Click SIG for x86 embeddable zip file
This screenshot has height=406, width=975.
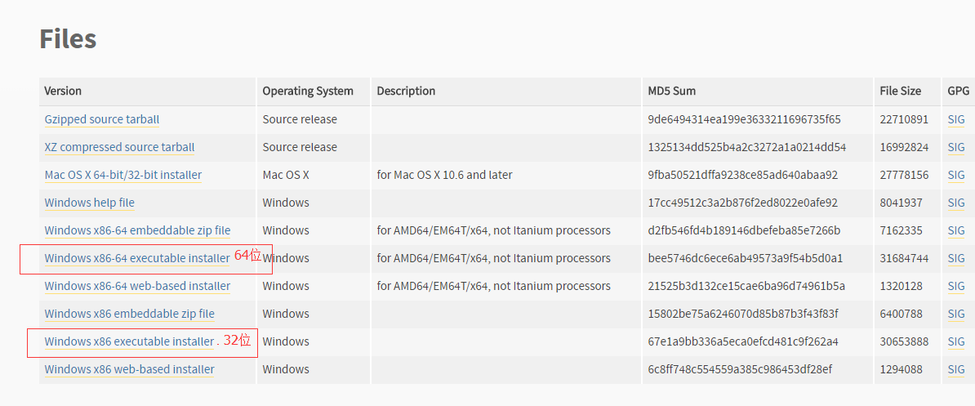pyautogui.click(x=956, y=314)
